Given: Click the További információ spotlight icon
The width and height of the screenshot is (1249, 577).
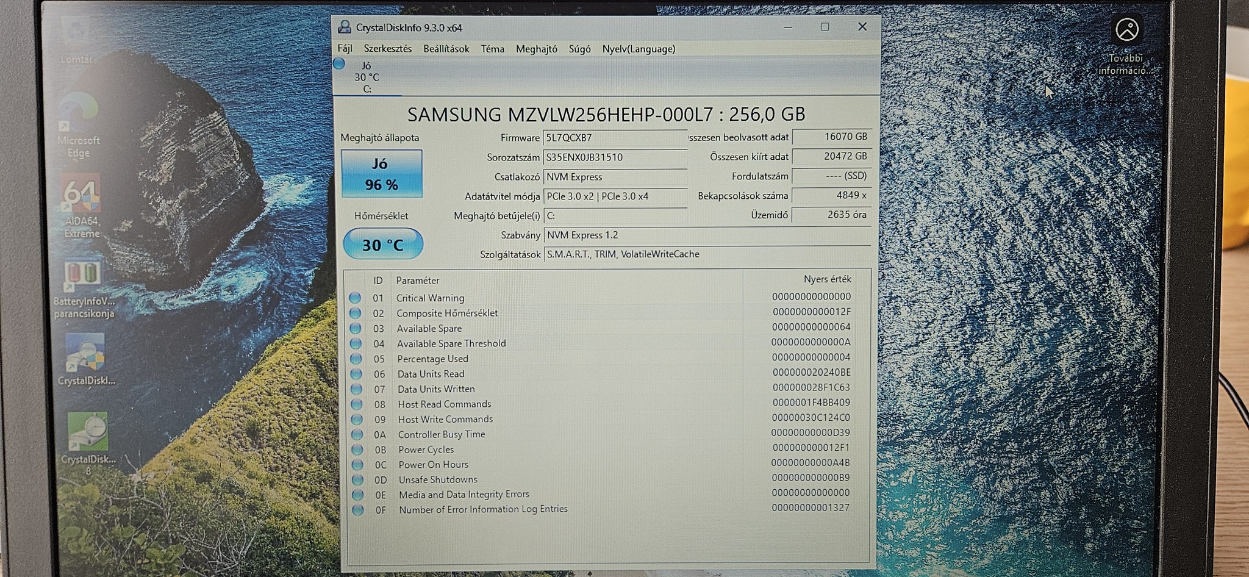Looking at the screenshot, I should coord(1126,46).
